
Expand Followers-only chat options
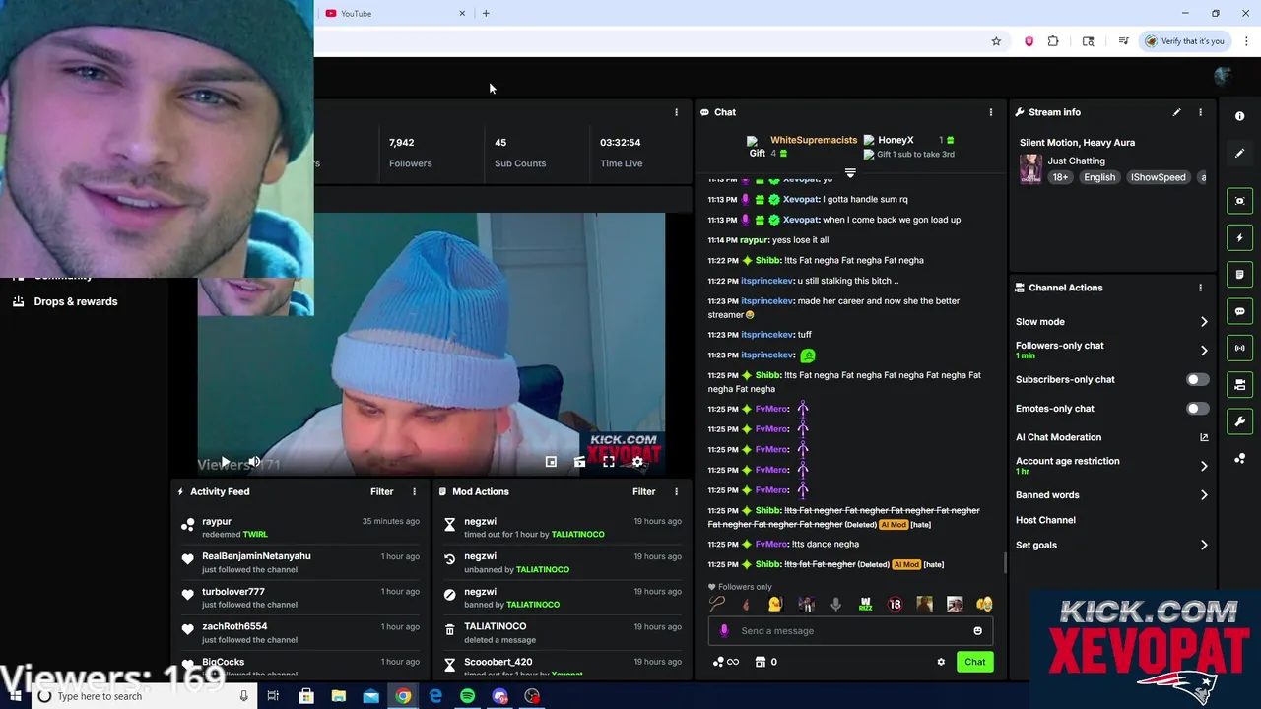[1204, 350]
